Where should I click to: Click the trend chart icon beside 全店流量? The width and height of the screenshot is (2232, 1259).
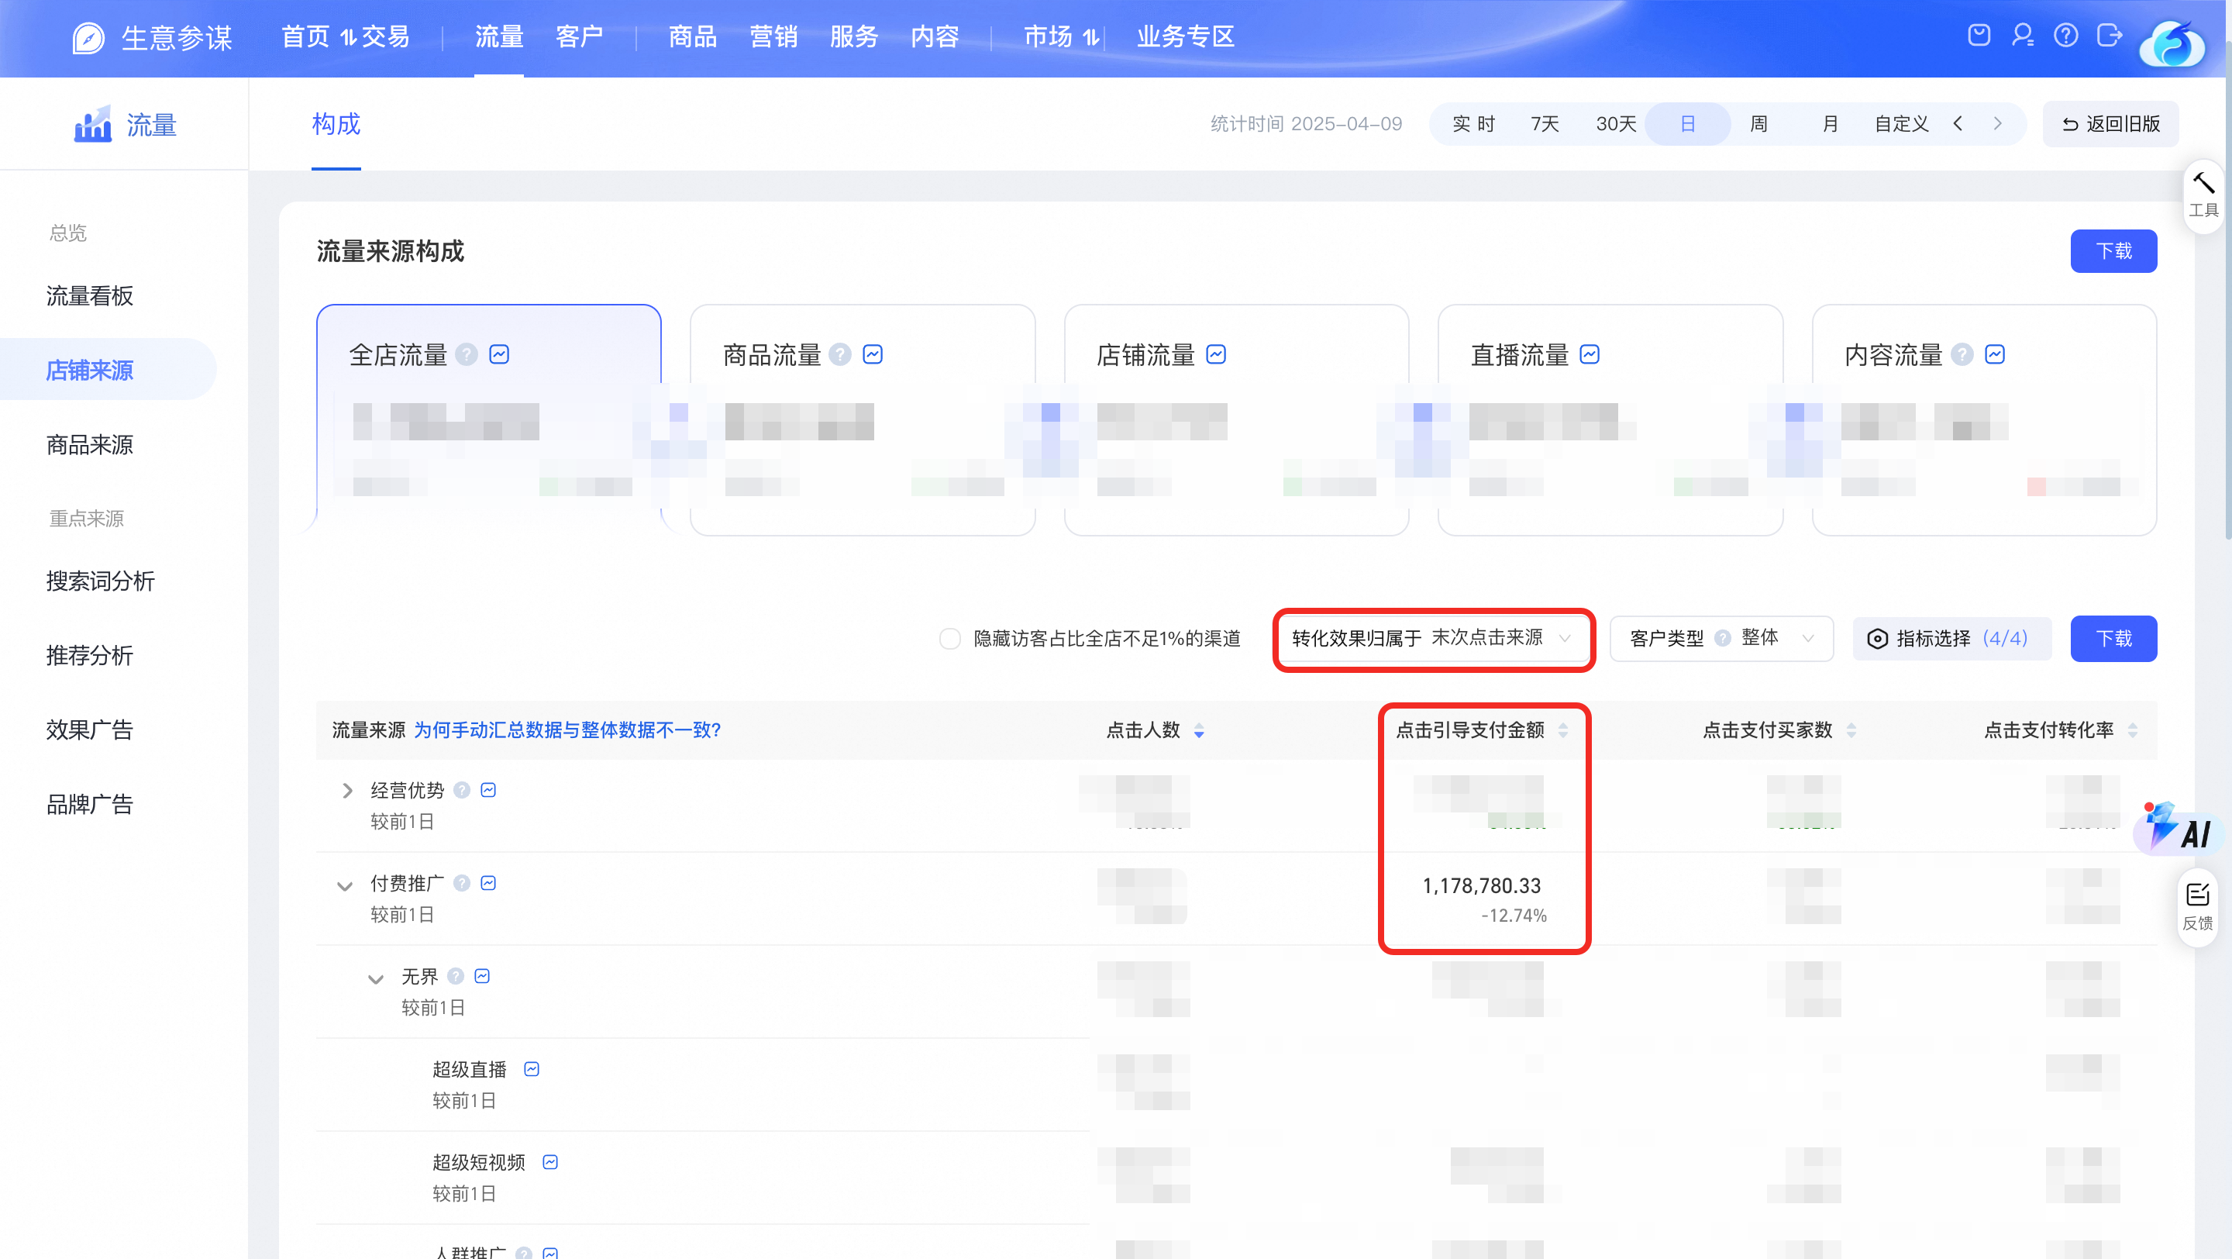(x=499, y=354)
